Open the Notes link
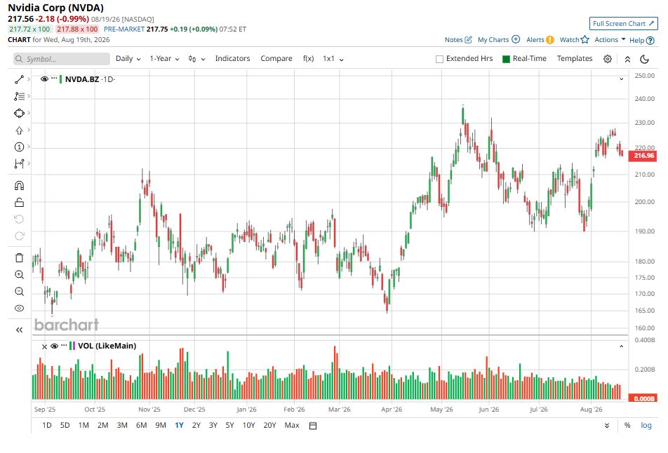Image resolution: width=668 pixels, height=453 pixels. click(453, 39)
